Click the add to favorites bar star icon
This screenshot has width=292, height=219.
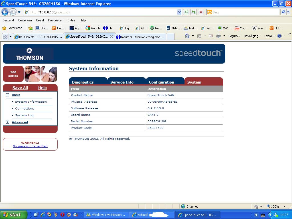31,28
